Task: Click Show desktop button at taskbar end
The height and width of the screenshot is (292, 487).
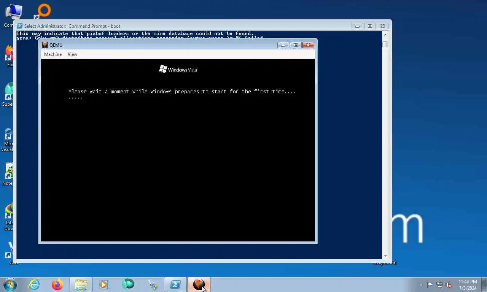Action: 484,285
